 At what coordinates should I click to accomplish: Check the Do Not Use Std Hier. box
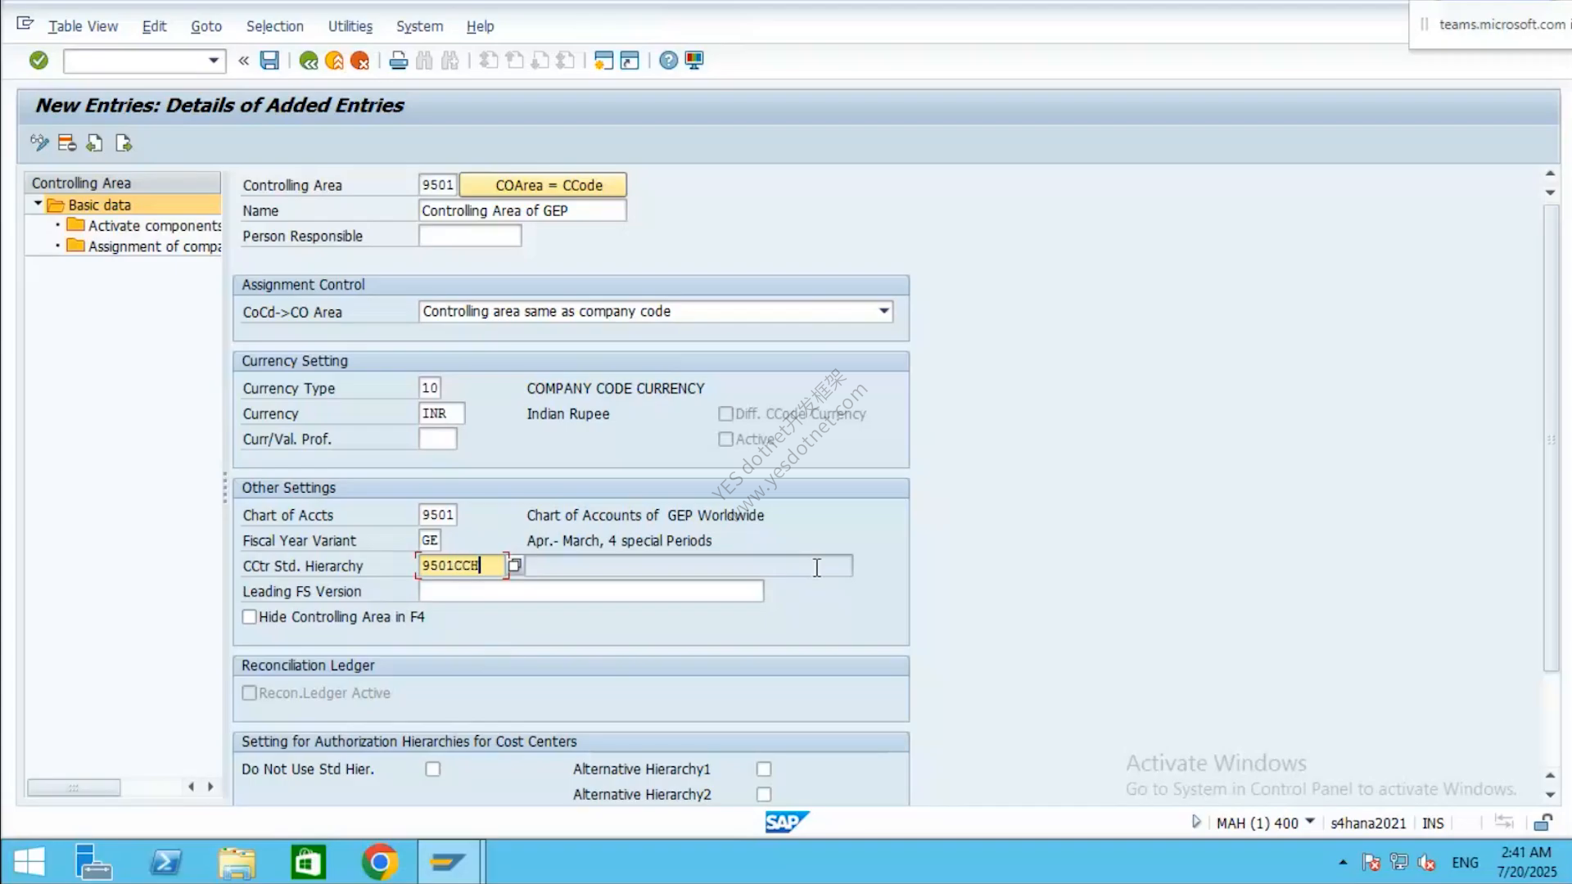[x=433, y=769]
